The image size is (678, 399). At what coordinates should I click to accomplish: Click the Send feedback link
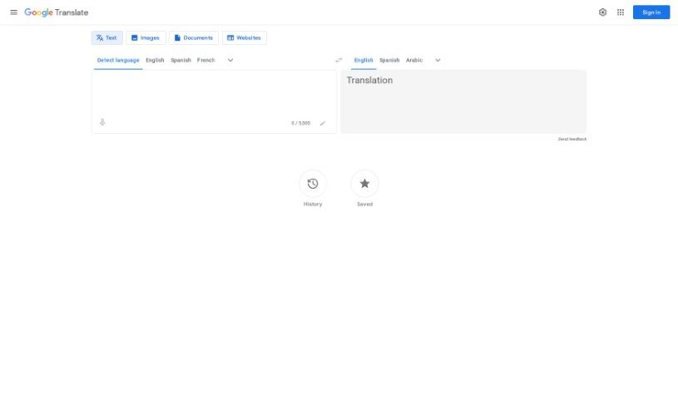pyautogui.click(x=572, y=139)
